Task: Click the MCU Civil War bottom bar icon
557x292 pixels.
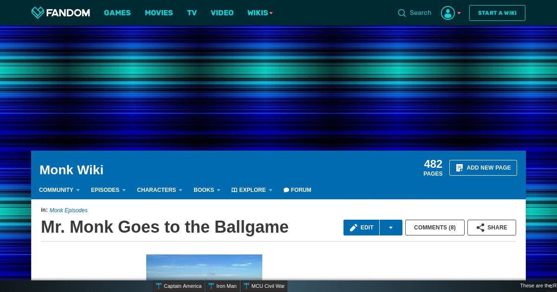Action: pyautogui.click(x=246, y=286)
